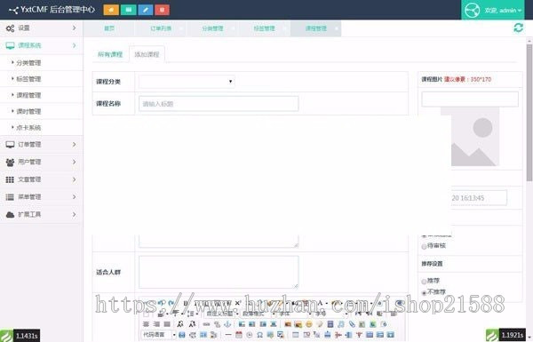The width and height of the screenshot is (533, 342).
Task: Expand the 扩展工具 sidebar menu
Action: pos(41,214)
